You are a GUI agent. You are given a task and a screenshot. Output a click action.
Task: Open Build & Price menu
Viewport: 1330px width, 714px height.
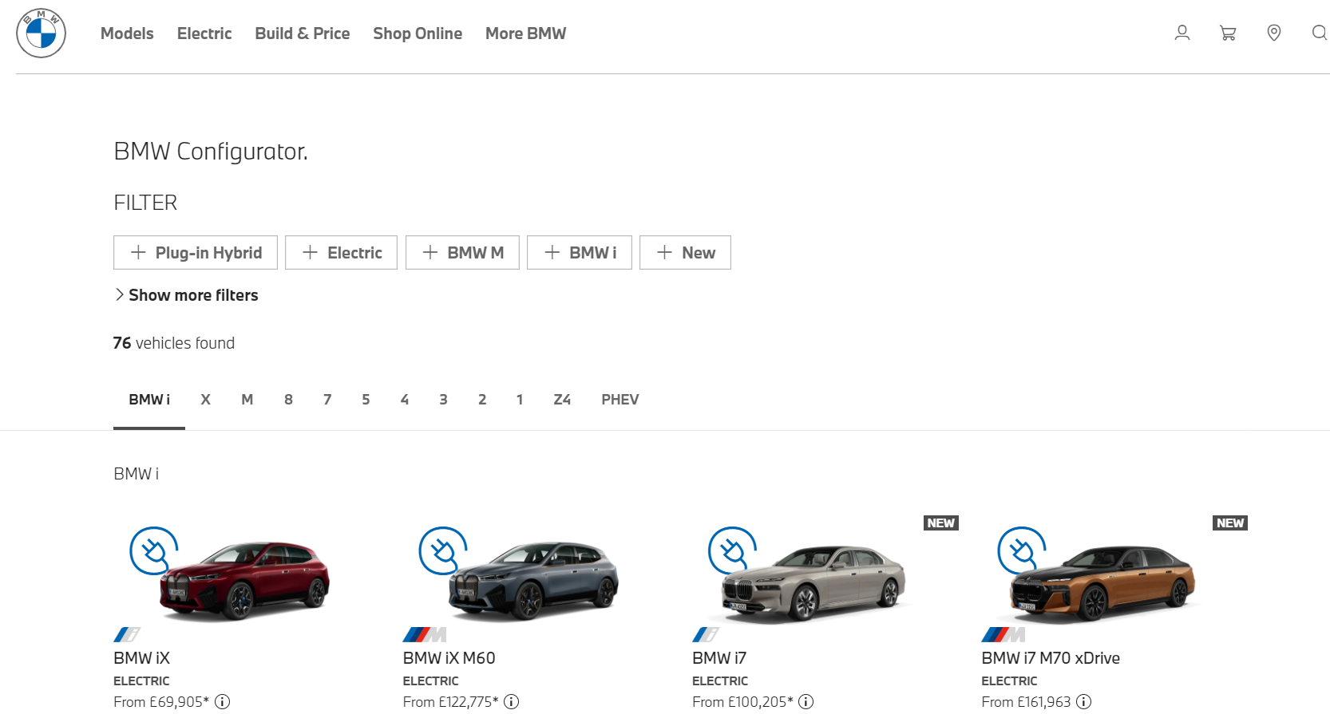303,34
